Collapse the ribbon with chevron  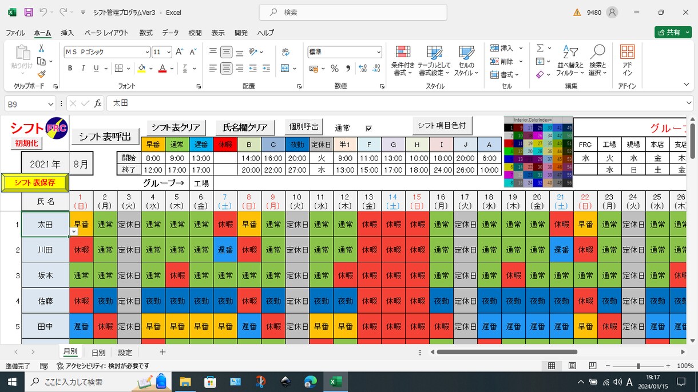687,85
